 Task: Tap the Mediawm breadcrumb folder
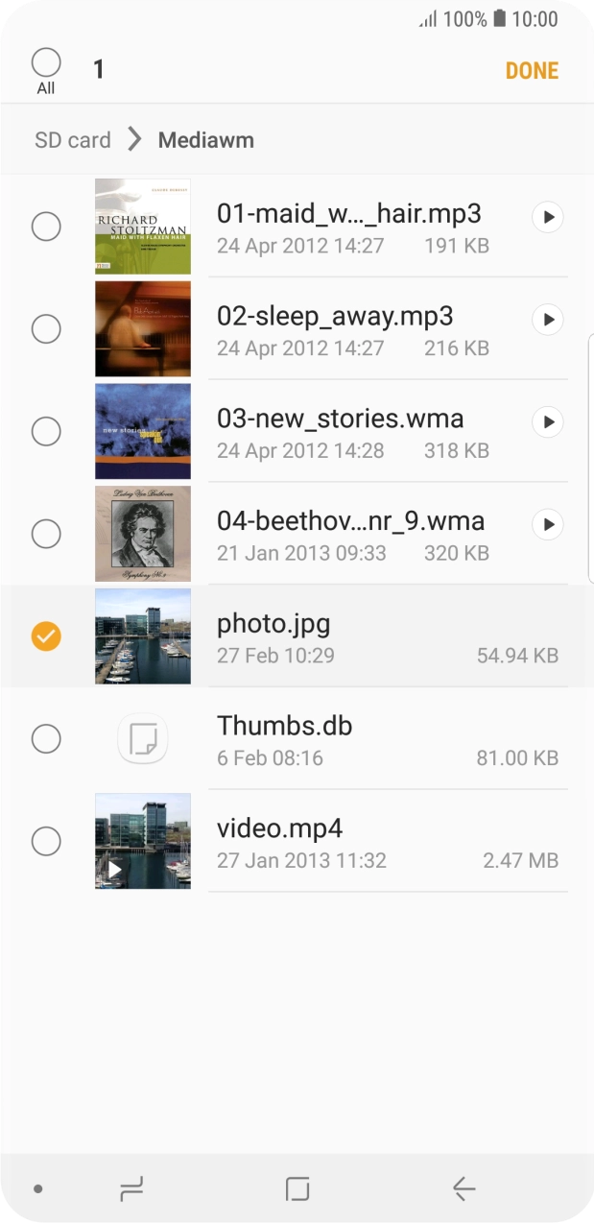click(206, 140)
